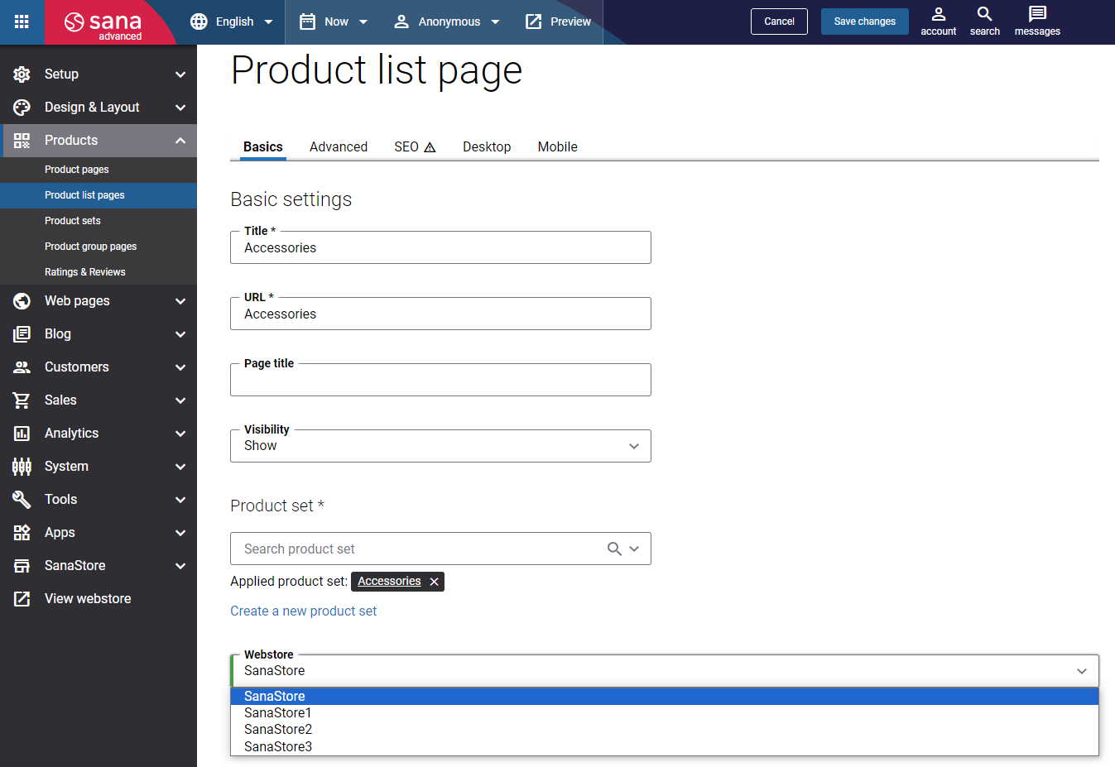Click the Blog icon in sidebar

click(22, 334)
